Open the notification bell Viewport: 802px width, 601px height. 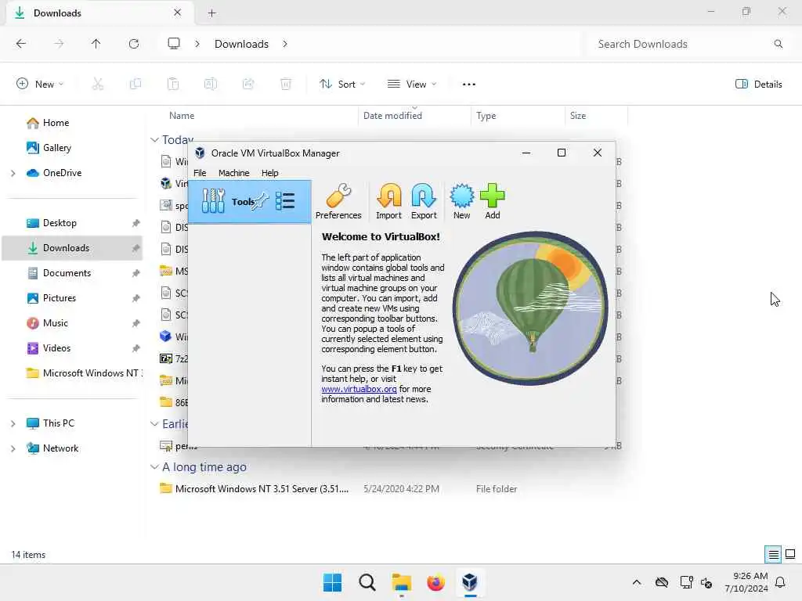(780, 582)
